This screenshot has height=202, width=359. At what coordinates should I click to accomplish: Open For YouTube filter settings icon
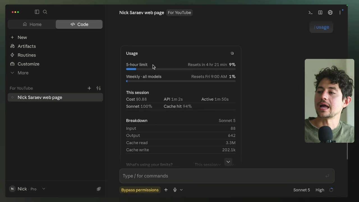tap(98, 88)
